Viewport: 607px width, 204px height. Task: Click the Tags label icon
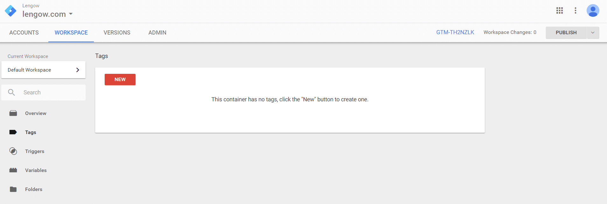coord(13,132)
